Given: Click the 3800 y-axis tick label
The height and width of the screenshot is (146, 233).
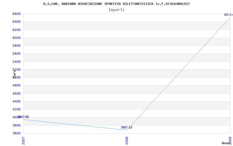Looking at the screenshot, I should pos(17,125).
